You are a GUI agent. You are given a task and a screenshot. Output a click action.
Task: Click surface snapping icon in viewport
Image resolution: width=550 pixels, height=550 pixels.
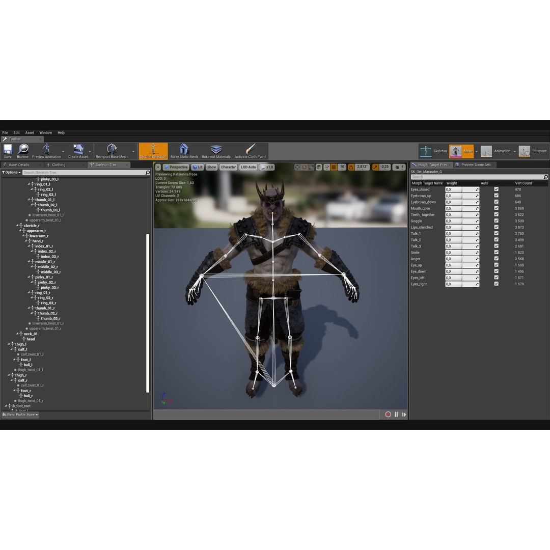tap(327, 168)
